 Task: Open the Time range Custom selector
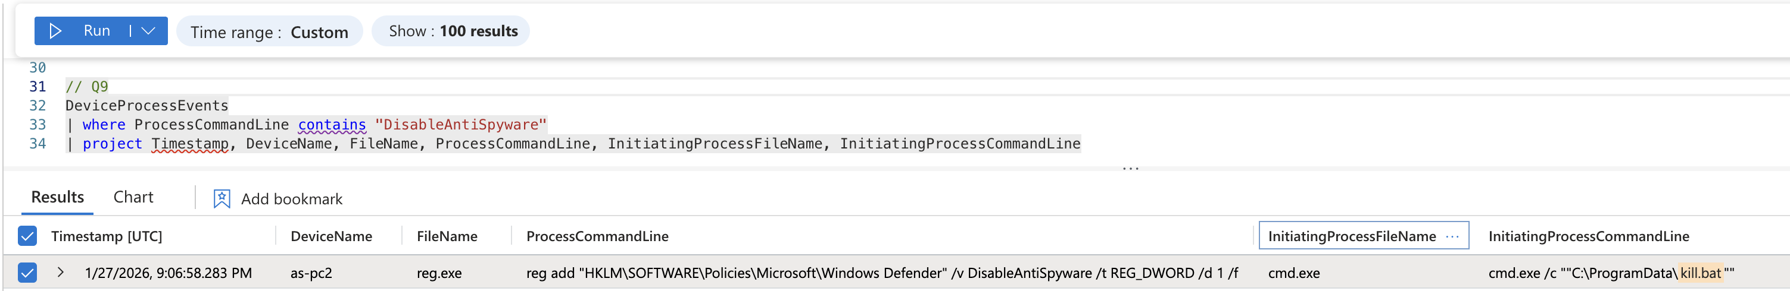click(x=270, y=32)
